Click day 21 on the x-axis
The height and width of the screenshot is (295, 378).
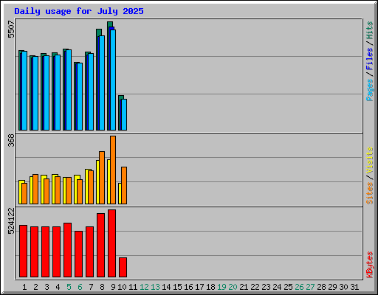(x=244, y=287)
